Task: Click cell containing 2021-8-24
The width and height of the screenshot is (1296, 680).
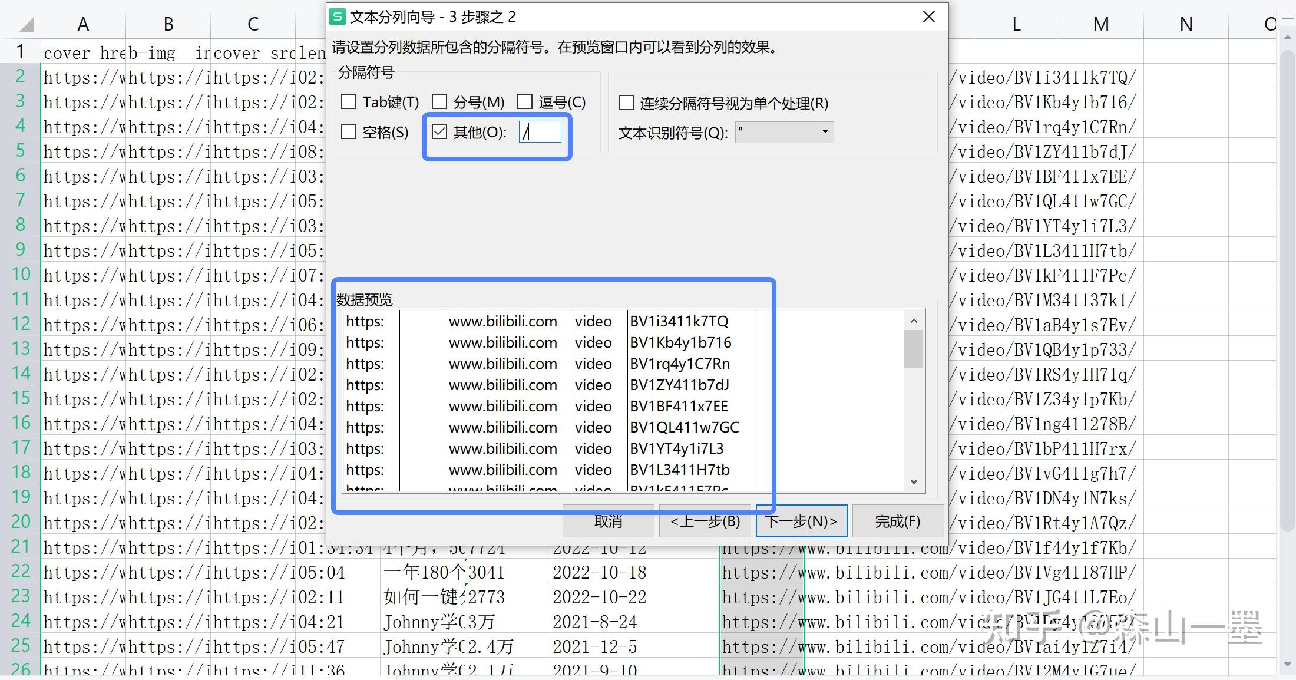Action: point(634,622)
